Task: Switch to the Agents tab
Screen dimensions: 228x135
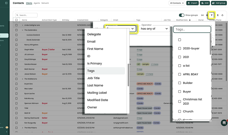Action: [x=37, y=3]
